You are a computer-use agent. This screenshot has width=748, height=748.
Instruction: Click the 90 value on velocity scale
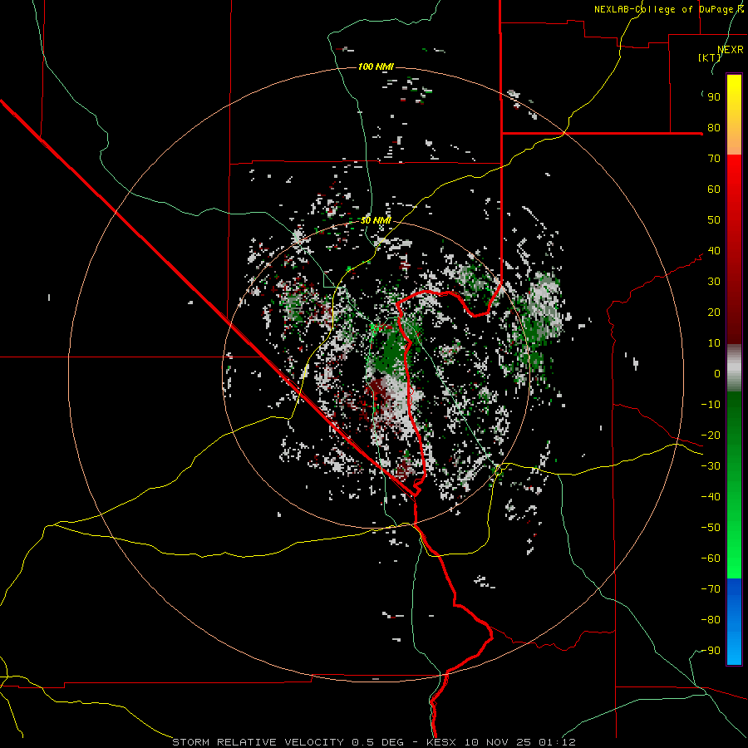click(714, 97)
